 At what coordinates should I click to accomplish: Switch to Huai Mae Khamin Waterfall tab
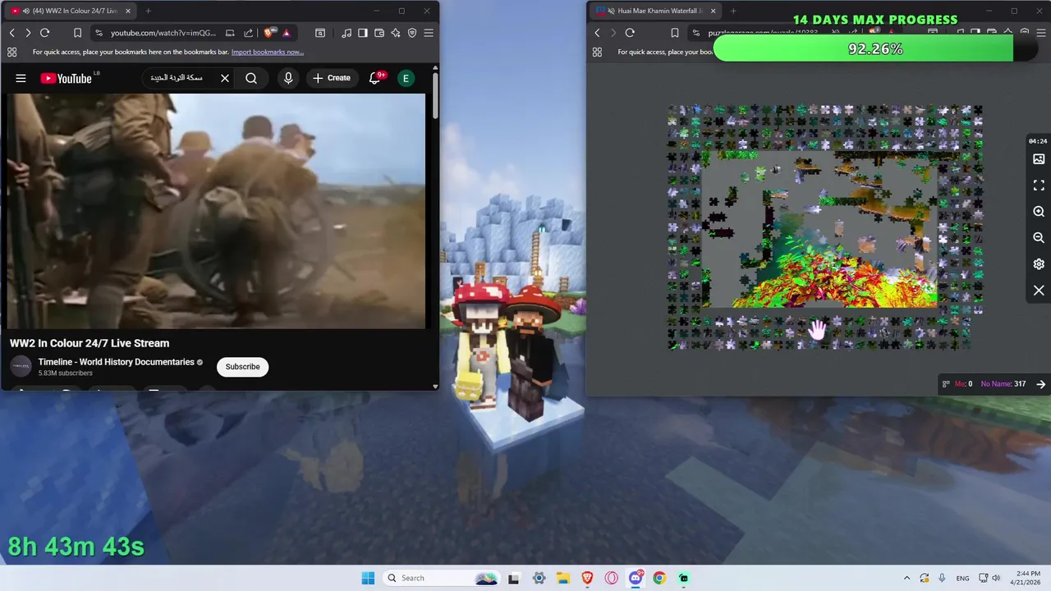(x=655, y=11)
